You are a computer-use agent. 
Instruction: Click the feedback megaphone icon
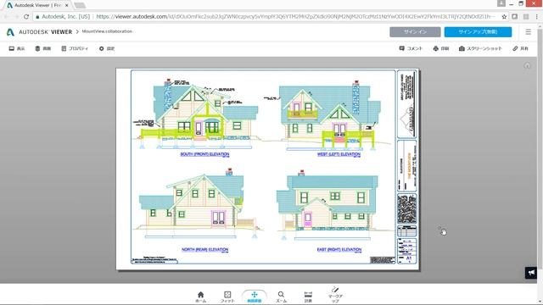[x=531, y=273]
